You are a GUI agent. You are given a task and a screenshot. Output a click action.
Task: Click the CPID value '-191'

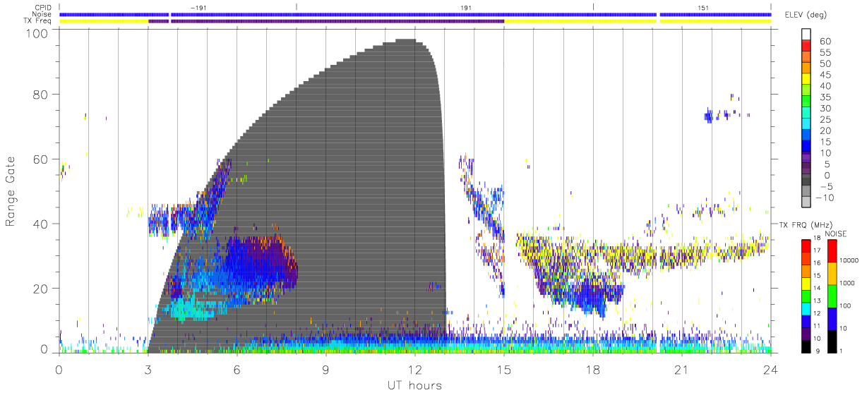point(199,8)
